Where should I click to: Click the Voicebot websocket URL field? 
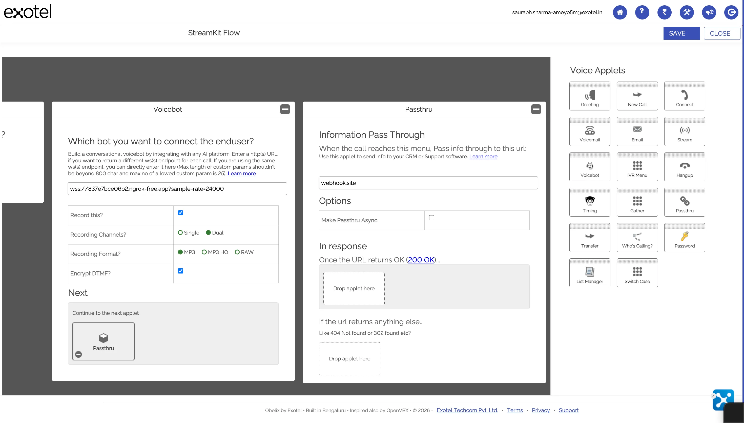coord(177,189)
